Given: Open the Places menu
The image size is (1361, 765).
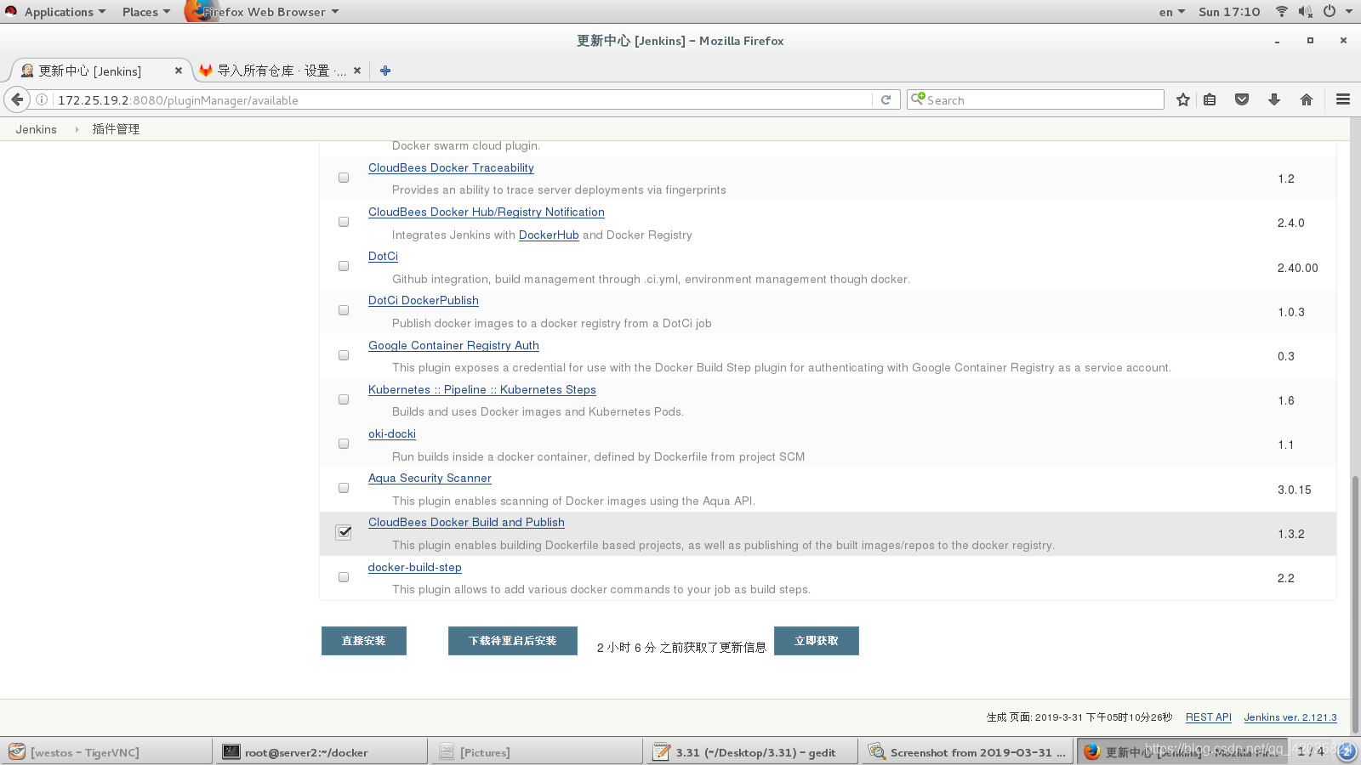Looking at the screenshot, I should (x=145, y=12).
